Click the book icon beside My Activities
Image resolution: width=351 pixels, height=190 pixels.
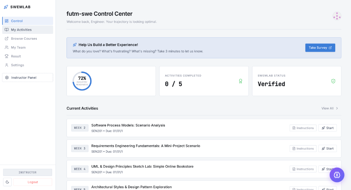(7, 30)
